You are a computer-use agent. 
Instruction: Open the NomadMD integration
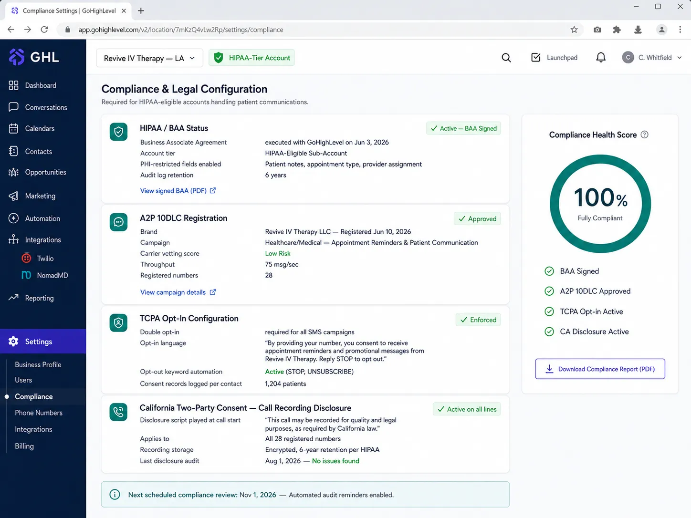tap(45, 275)
